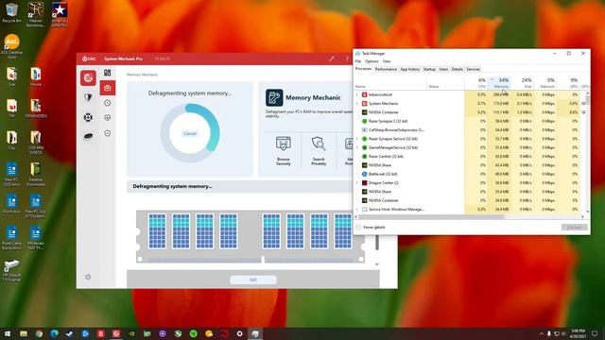The height and width of the screenshot is (340, 605).
Task: Sort processes by the CPU column header
Action: (476, 83)
